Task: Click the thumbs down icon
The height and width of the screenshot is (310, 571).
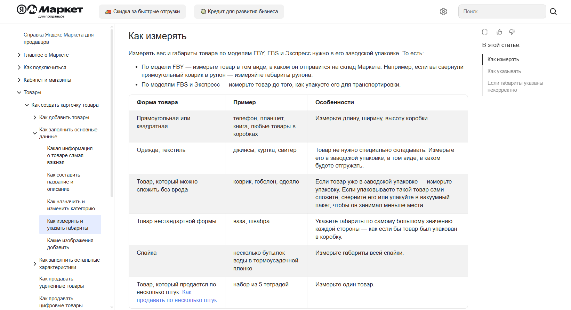Action: point(512,32)
